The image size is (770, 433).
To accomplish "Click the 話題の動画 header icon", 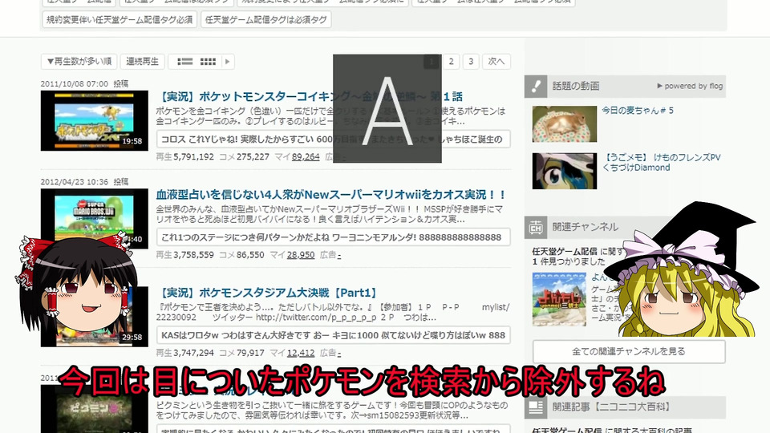I will pos(535,87).
